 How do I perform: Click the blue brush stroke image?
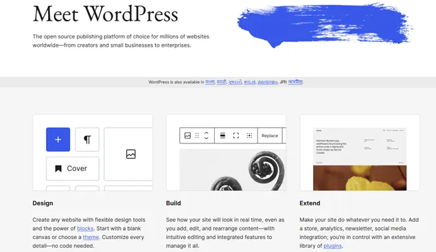pos(325,25)
